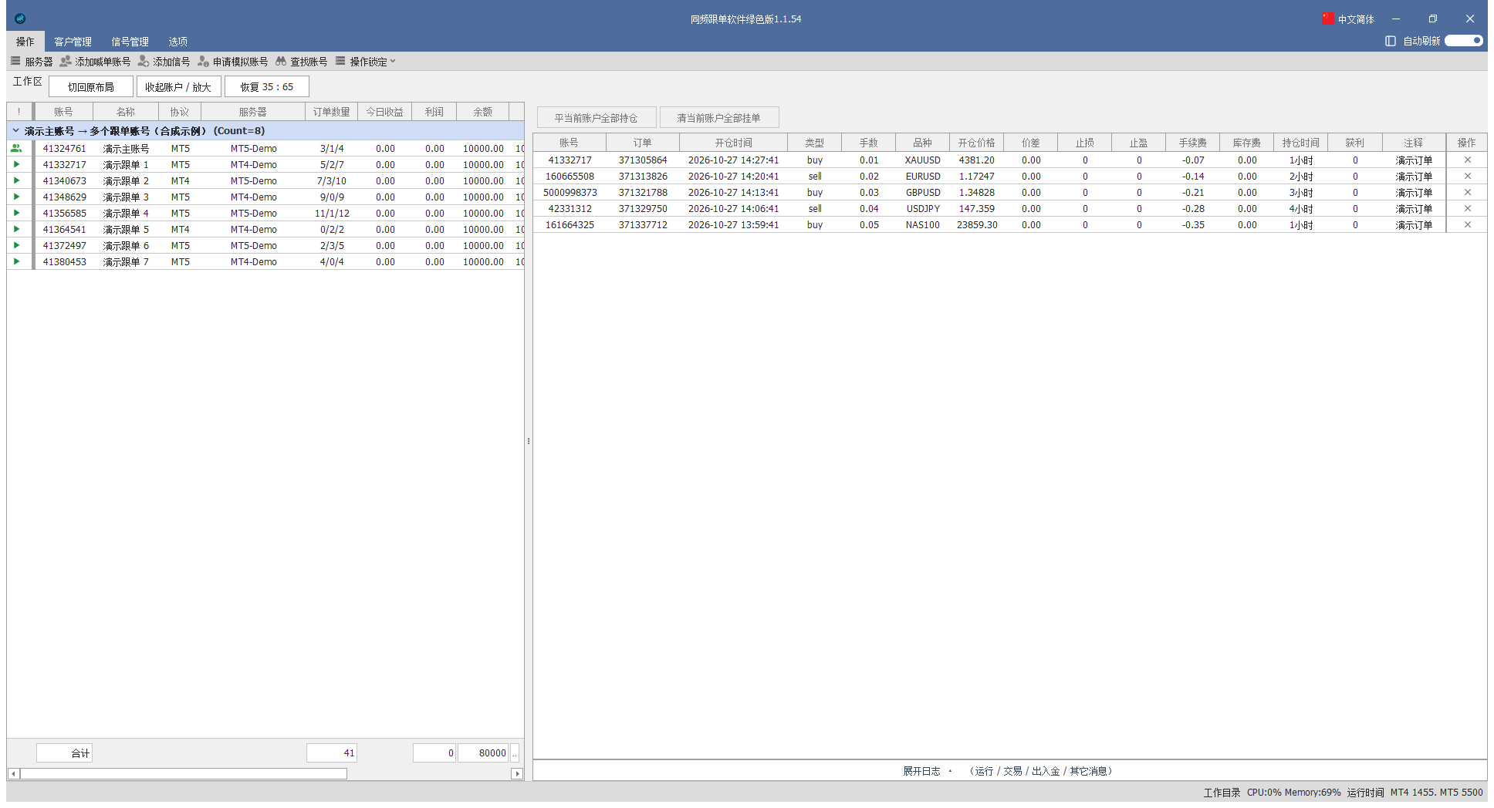The image size is (1494, 808).
Task: Select account row 演示跟单 6
Action: 266,245
